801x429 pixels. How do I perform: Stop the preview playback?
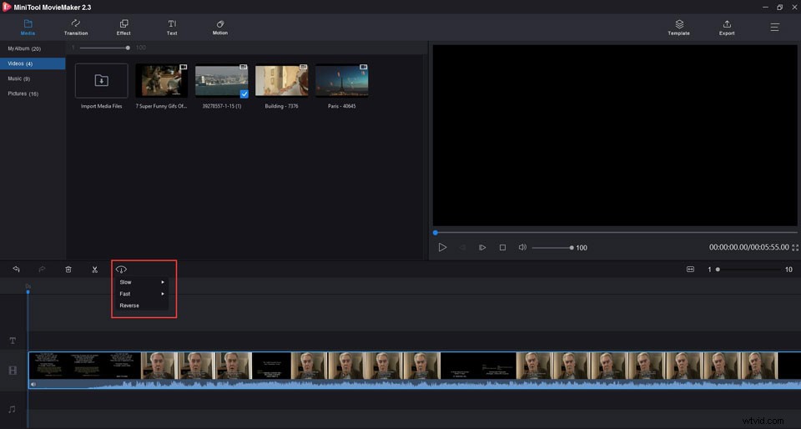(502, 247)
